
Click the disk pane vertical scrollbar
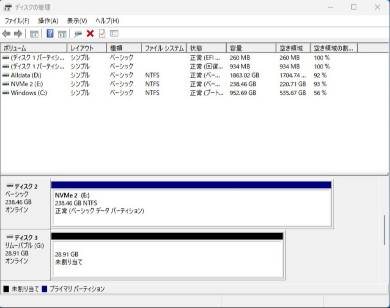pyautogui.click(x=384, y=230)
